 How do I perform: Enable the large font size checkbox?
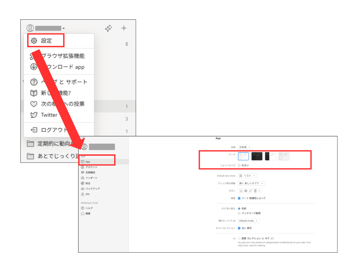239,165
